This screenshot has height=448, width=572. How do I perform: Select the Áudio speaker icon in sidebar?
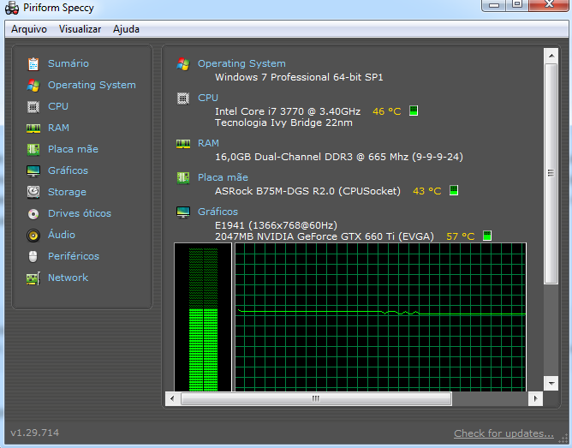(x=33, y=235)
